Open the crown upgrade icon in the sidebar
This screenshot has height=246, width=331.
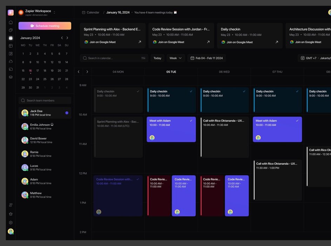11,214
